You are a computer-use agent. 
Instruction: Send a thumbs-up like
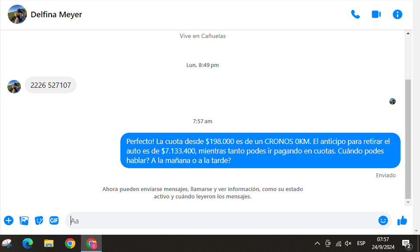[x=402, y=221]
